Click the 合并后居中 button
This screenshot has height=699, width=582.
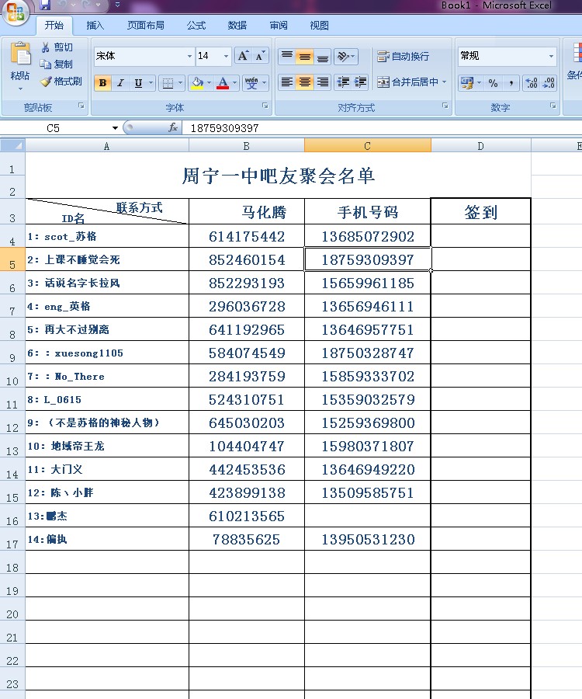[408, 82]
